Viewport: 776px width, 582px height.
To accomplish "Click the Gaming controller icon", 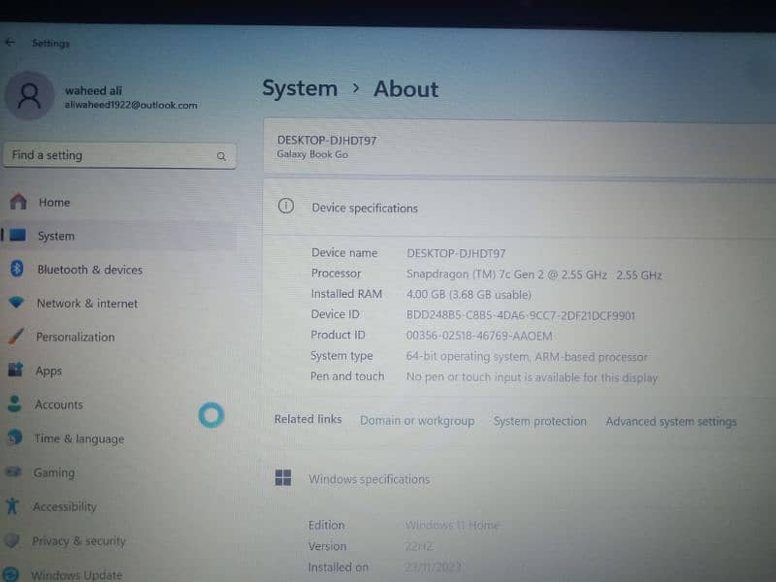I will coord(14,472).
